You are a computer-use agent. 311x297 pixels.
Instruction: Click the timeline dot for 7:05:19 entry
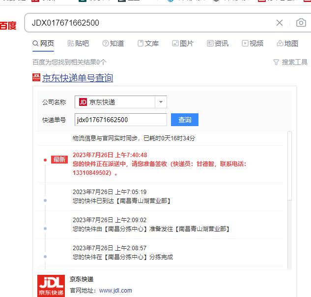tap(45, 200)
